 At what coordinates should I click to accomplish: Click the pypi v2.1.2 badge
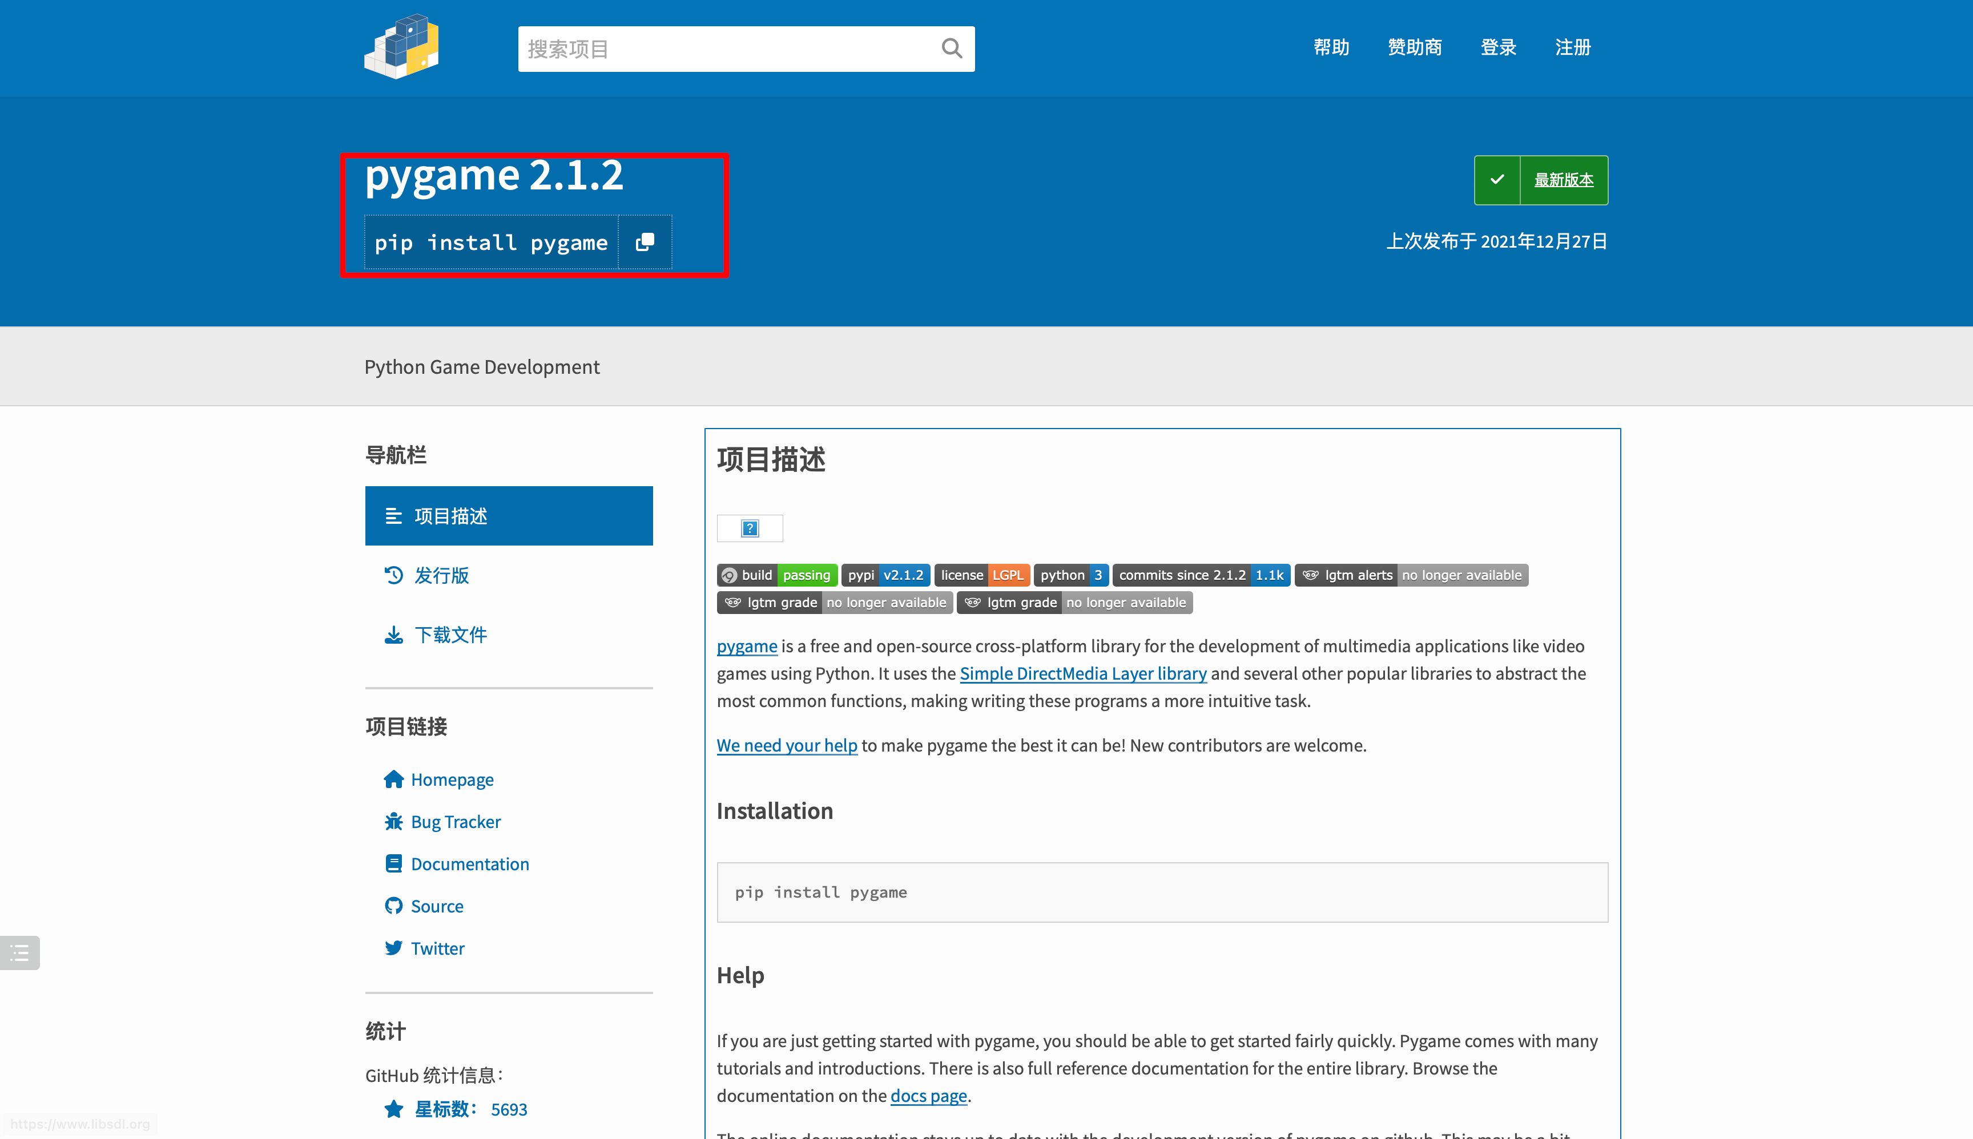pyautogui.click(x=886, y=575)
